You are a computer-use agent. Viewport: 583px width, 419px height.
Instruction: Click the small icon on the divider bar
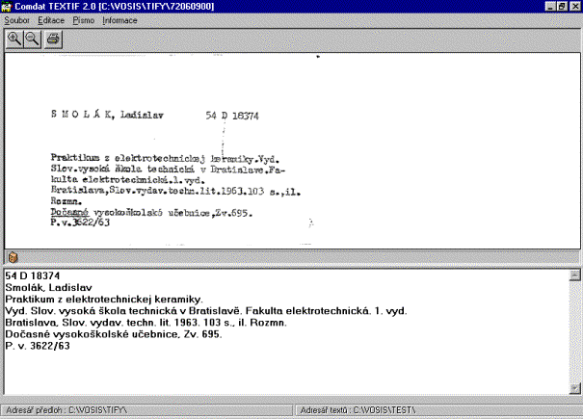pyautogui.click(x=13, y=258)
